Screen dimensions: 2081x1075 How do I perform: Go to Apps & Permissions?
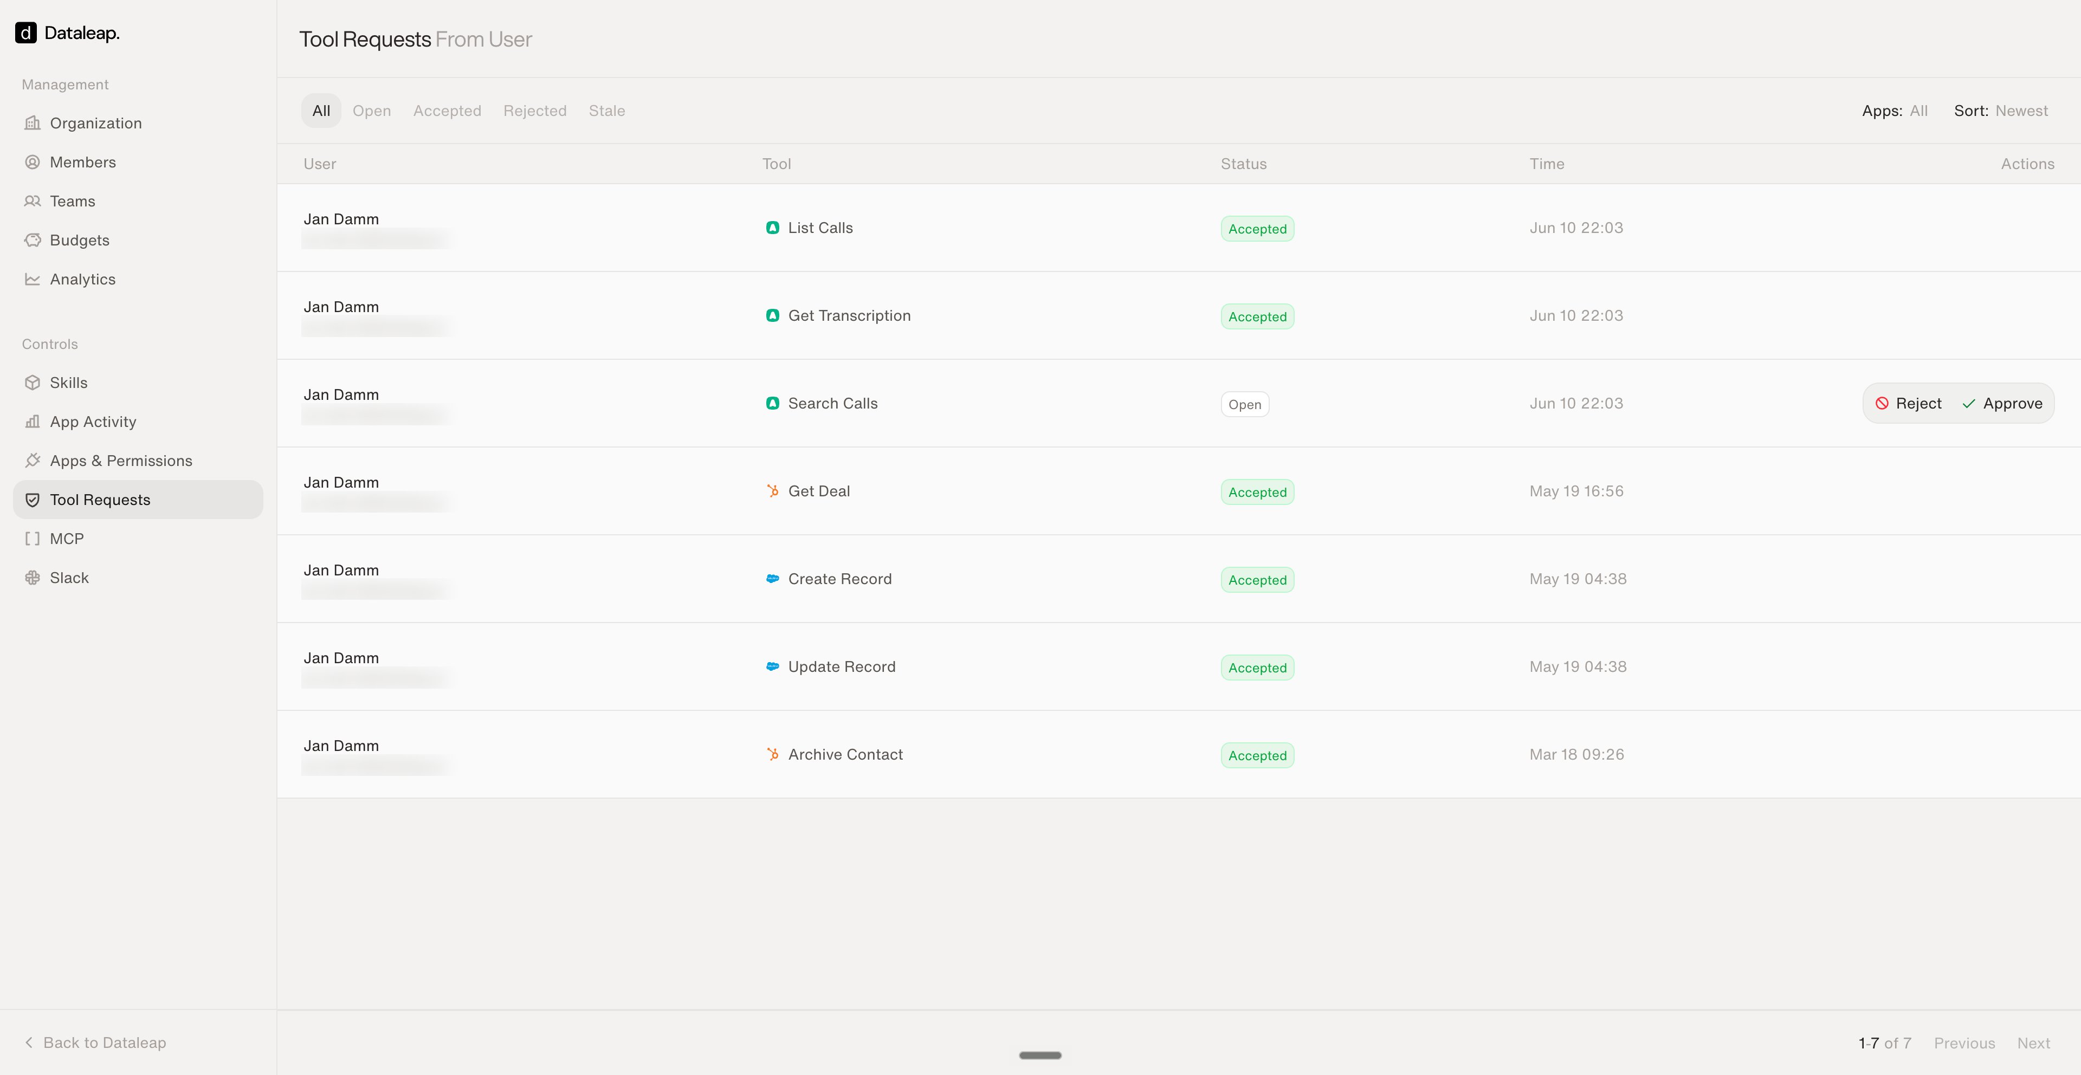pyautogui.click(x=138, y=461)
